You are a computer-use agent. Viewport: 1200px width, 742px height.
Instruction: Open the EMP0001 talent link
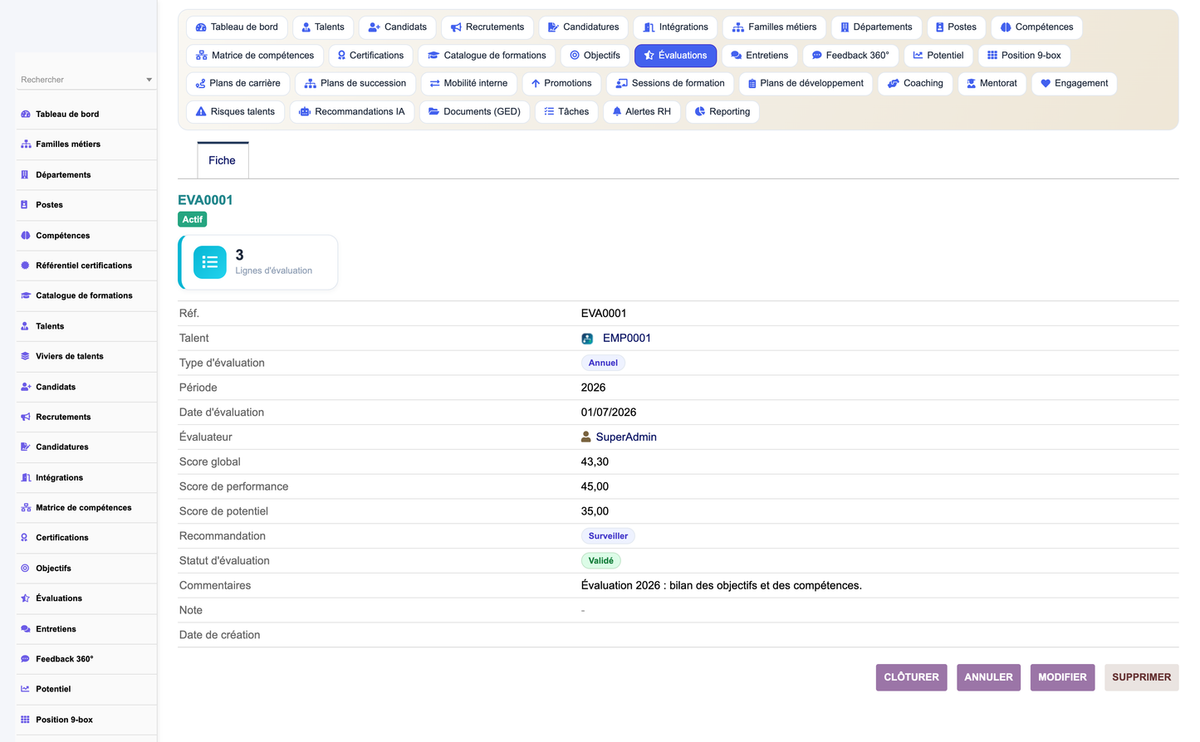(x=627, y=339)
